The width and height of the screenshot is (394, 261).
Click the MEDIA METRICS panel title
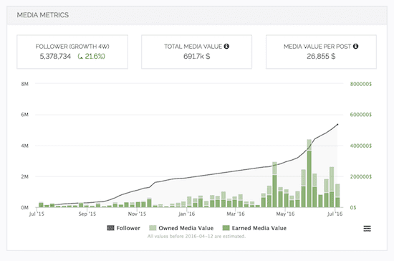click(x=43, y=15)
